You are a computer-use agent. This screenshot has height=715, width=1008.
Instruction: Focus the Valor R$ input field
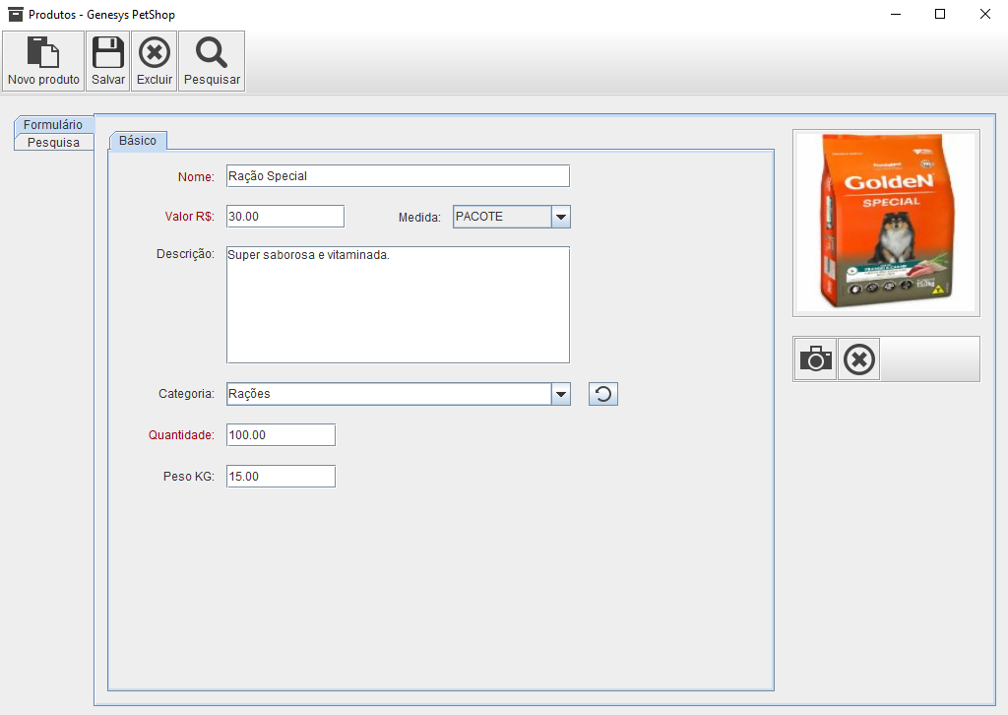pos(284,217)
